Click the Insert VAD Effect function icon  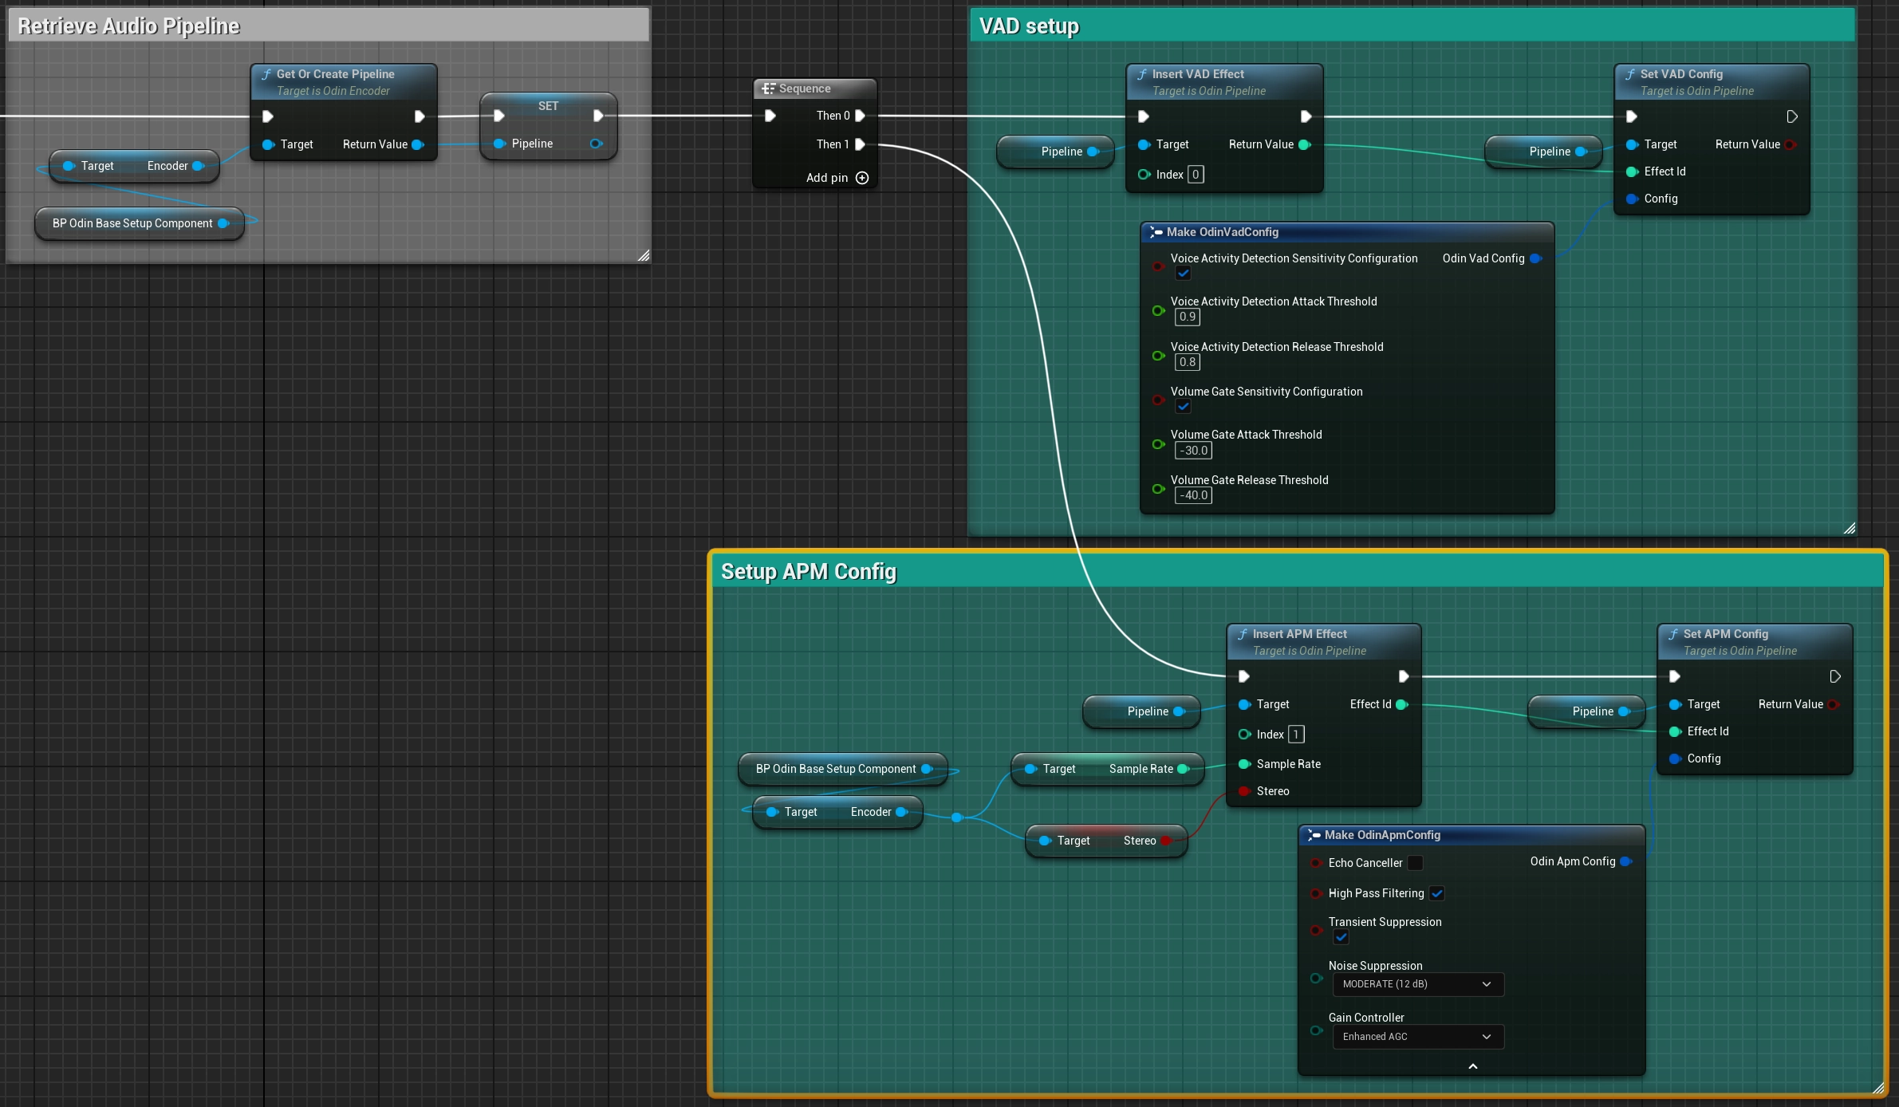point(1143,73)
